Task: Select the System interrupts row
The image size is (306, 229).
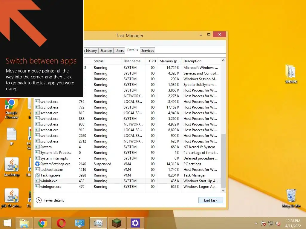Action: pos(127,158)
